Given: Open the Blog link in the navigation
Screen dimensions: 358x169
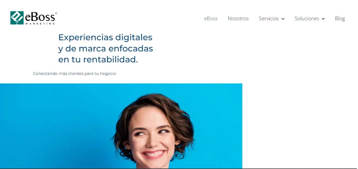Looking at the screenshot, I should pyautogui.click(x=340, y=19).
